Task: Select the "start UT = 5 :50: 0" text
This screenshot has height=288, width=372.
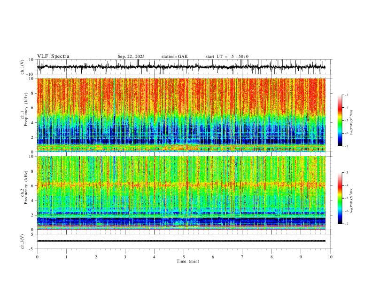Action: point(227,56)
